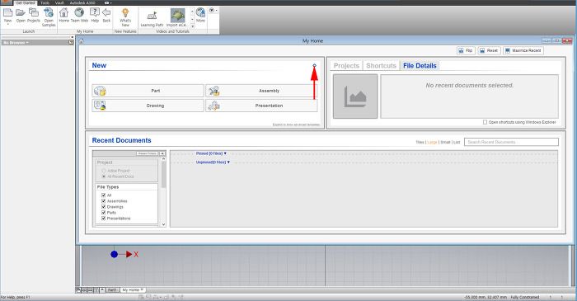Select the File Details tab
Image resolution: width=577 pixels, height=301 pixels.
tap(420, 65)
